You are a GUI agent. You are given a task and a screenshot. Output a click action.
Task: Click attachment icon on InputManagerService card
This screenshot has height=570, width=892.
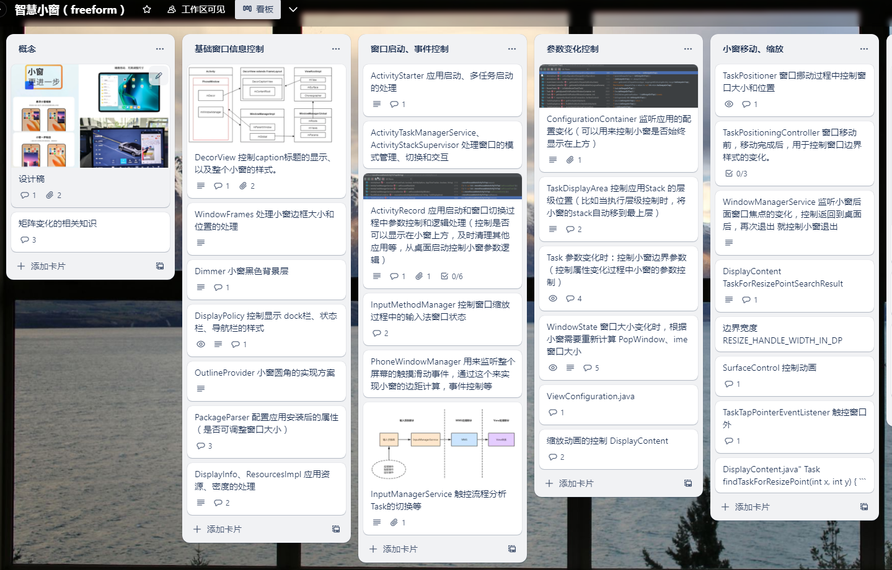pyautogui.click(x=394, y=522)
